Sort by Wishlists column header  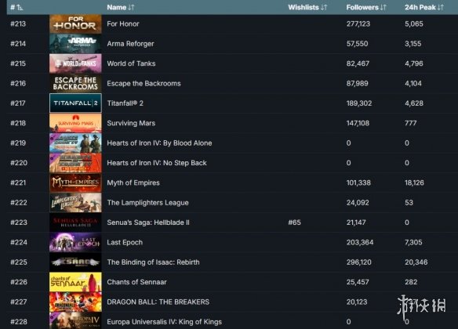307,7
